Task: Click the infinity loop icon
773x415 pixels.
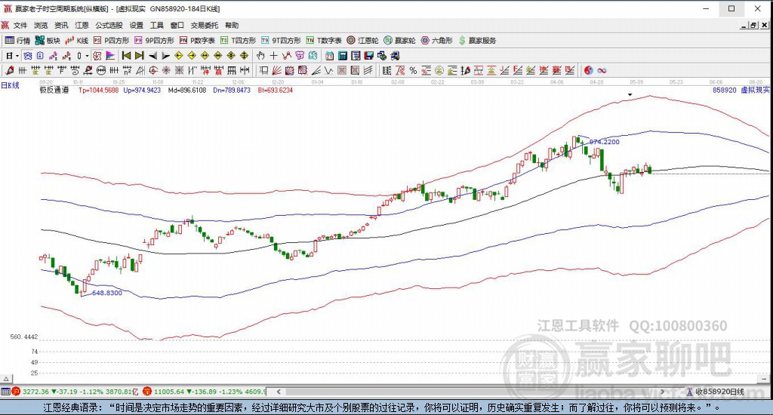Action: [602, 70]
